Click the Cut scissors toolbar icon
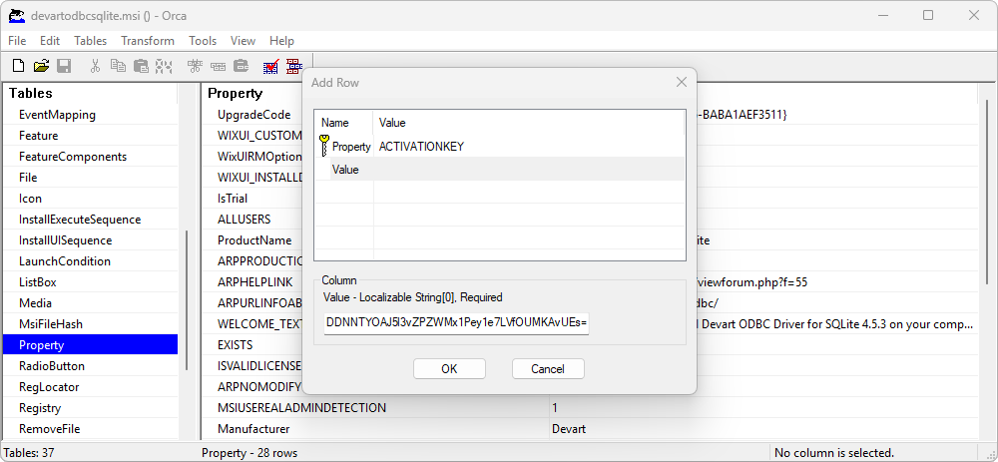 click(96, 66)
